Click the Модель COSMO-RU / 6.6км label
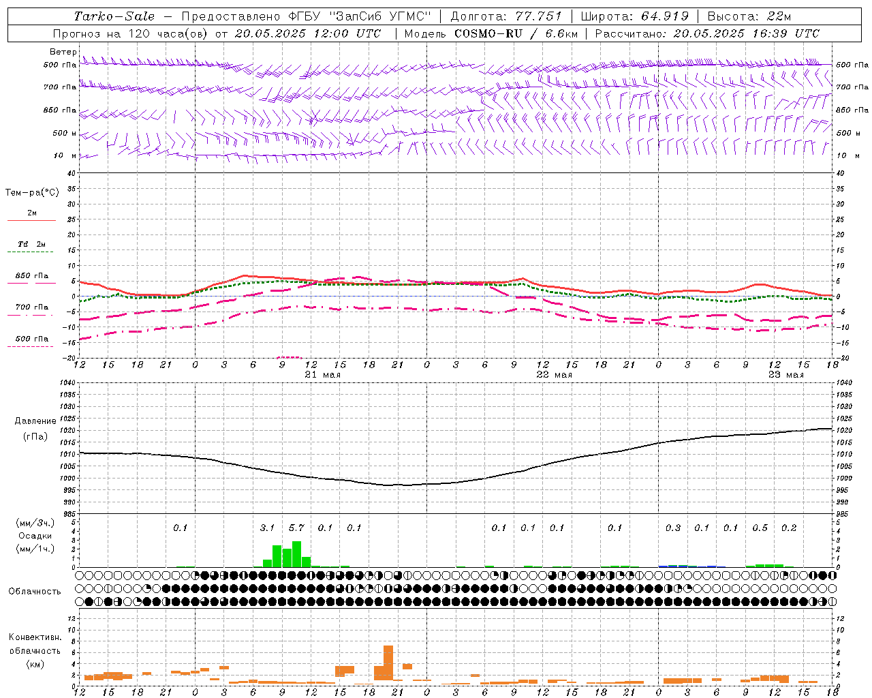Image resolution: width=872 pixels, height=698 pixels. [491, 33]
